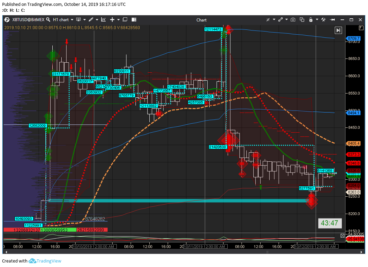Click the blue 8494.1 price label
This screenshot has height=267, width=368.
[x=353, y=113]
